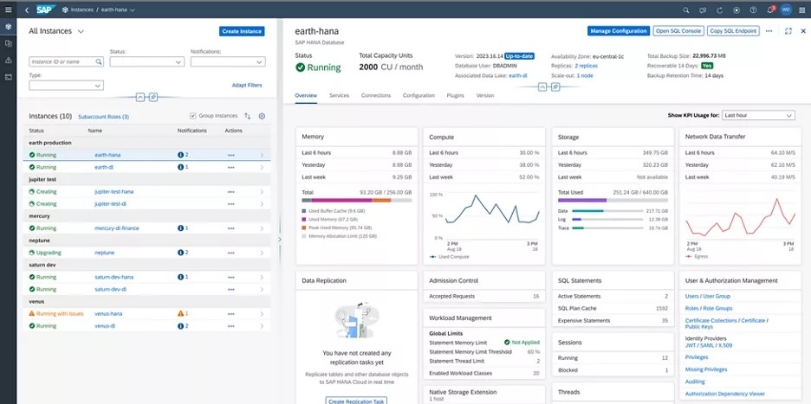This screenshot has width=811, height=404.
Task: Open the feedback chat icon in the header
Action: tap(703, 10)
